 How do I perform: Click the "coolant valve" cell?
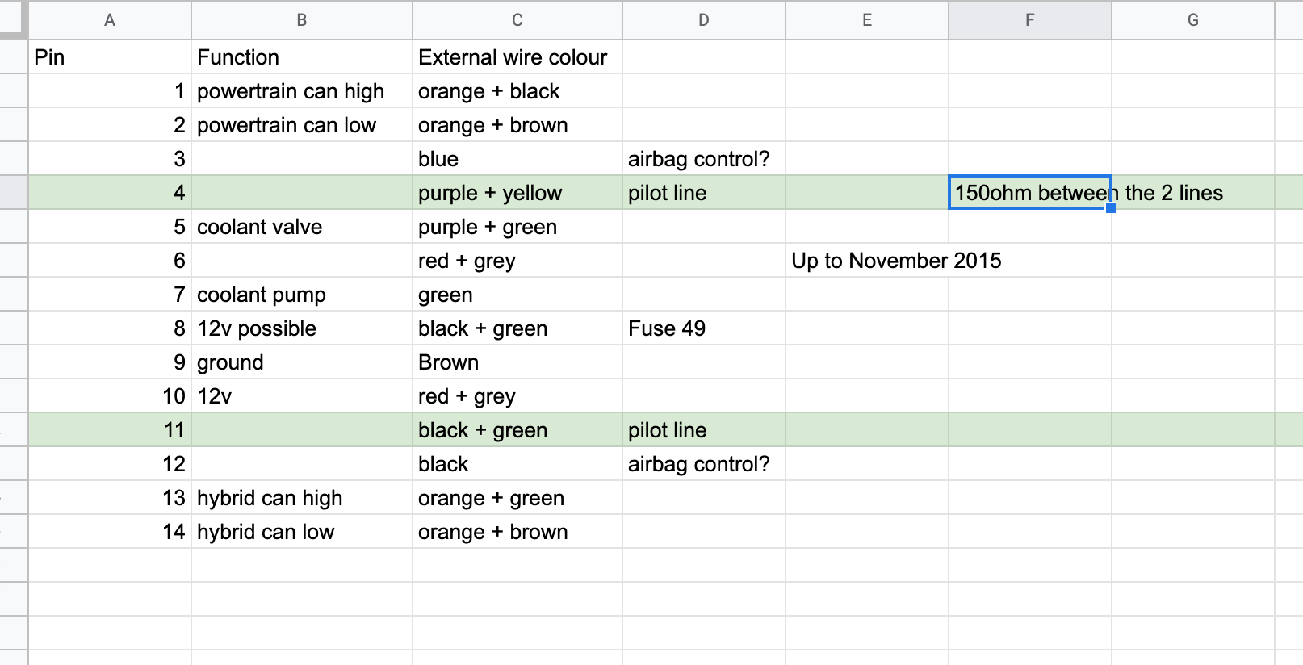coord(301,227)
